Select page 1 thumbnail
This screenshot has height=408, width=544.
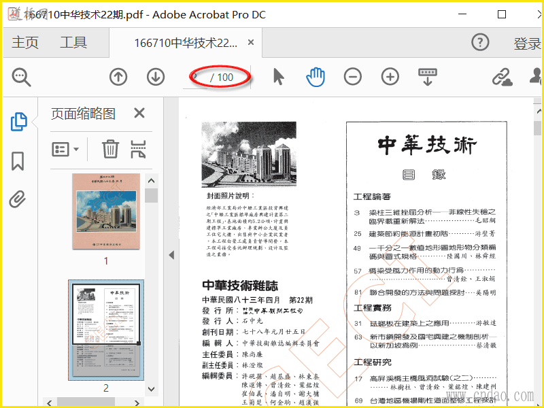pos(106,211)
